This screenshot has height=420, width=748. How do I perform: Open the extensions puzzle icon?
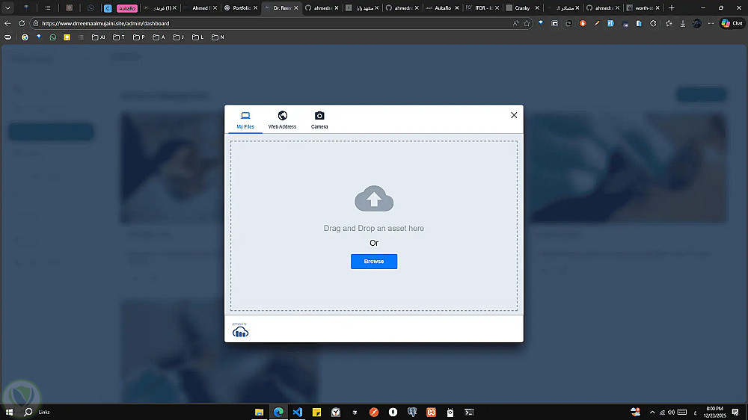coord(653,23)
